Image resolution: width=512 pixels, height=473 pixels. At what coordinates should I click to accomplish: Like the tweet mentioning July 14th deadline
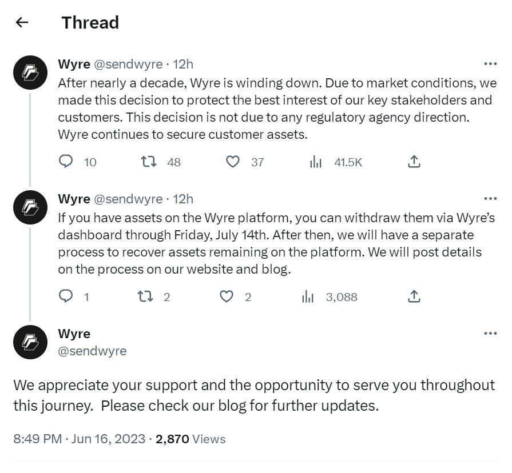tap(227, 296)
